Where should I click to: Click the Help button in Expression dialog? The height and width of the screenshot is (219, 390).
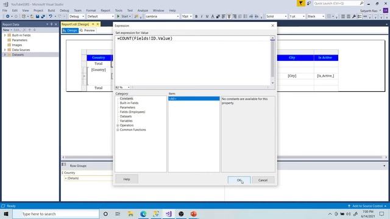127,179
